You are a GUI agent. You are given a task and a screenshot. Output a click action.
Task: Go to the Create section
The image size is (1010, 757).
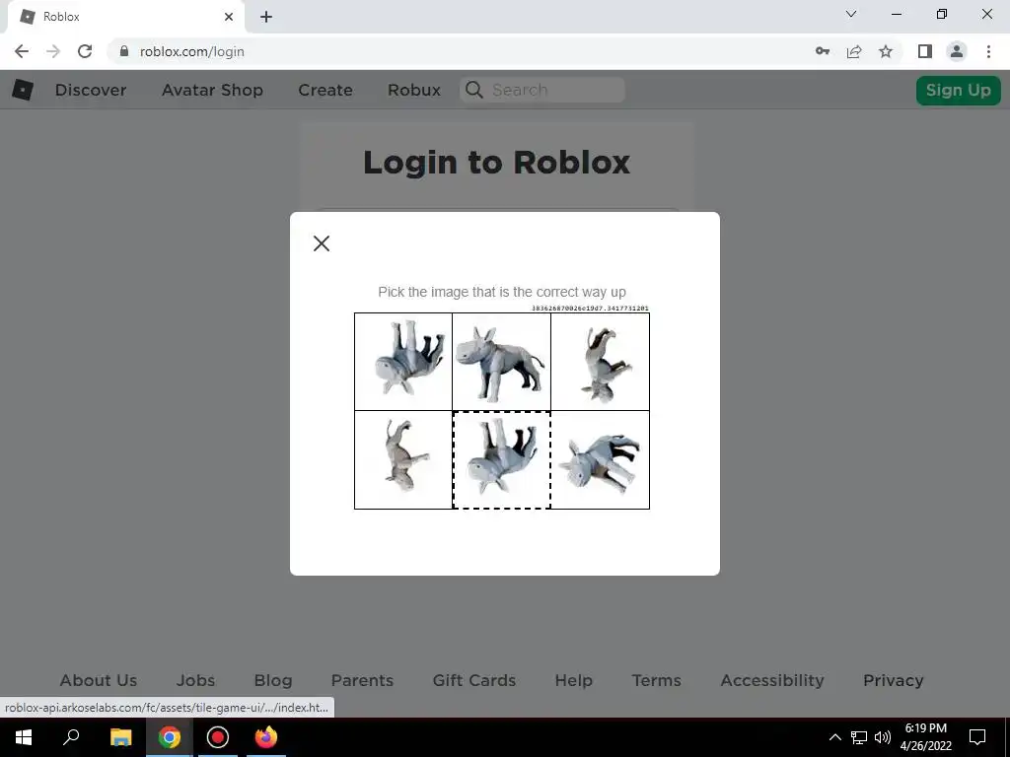[x=325, y=90]
